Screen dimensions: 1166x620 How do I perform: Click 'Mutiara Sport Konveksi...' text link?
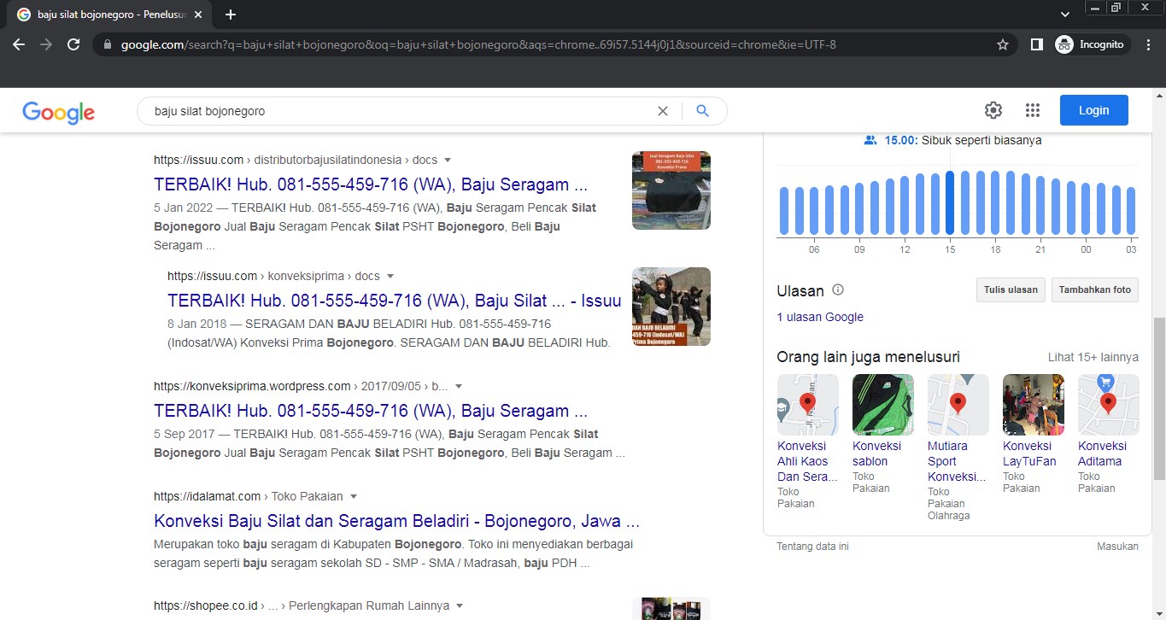coord(957,461)
